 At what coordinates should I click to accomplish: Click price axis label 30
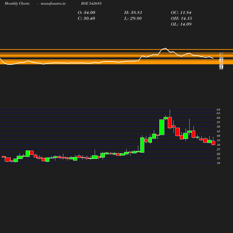tap(218, 145)
